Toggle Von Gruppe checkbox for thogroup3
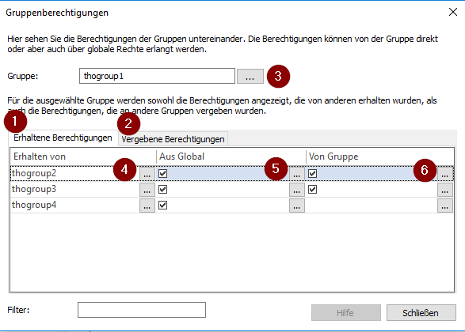 [x=313, y=190]
